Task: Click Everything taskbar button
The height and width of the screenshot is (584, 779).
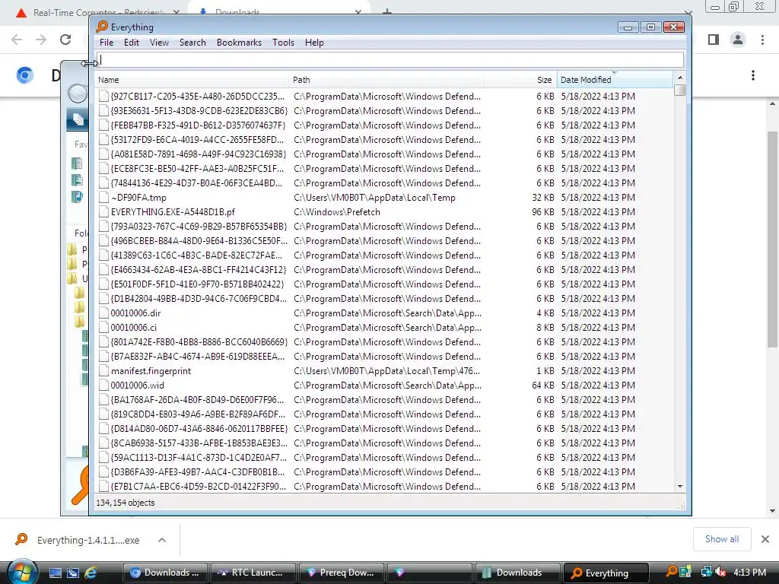Action: (x=606, y=573)
